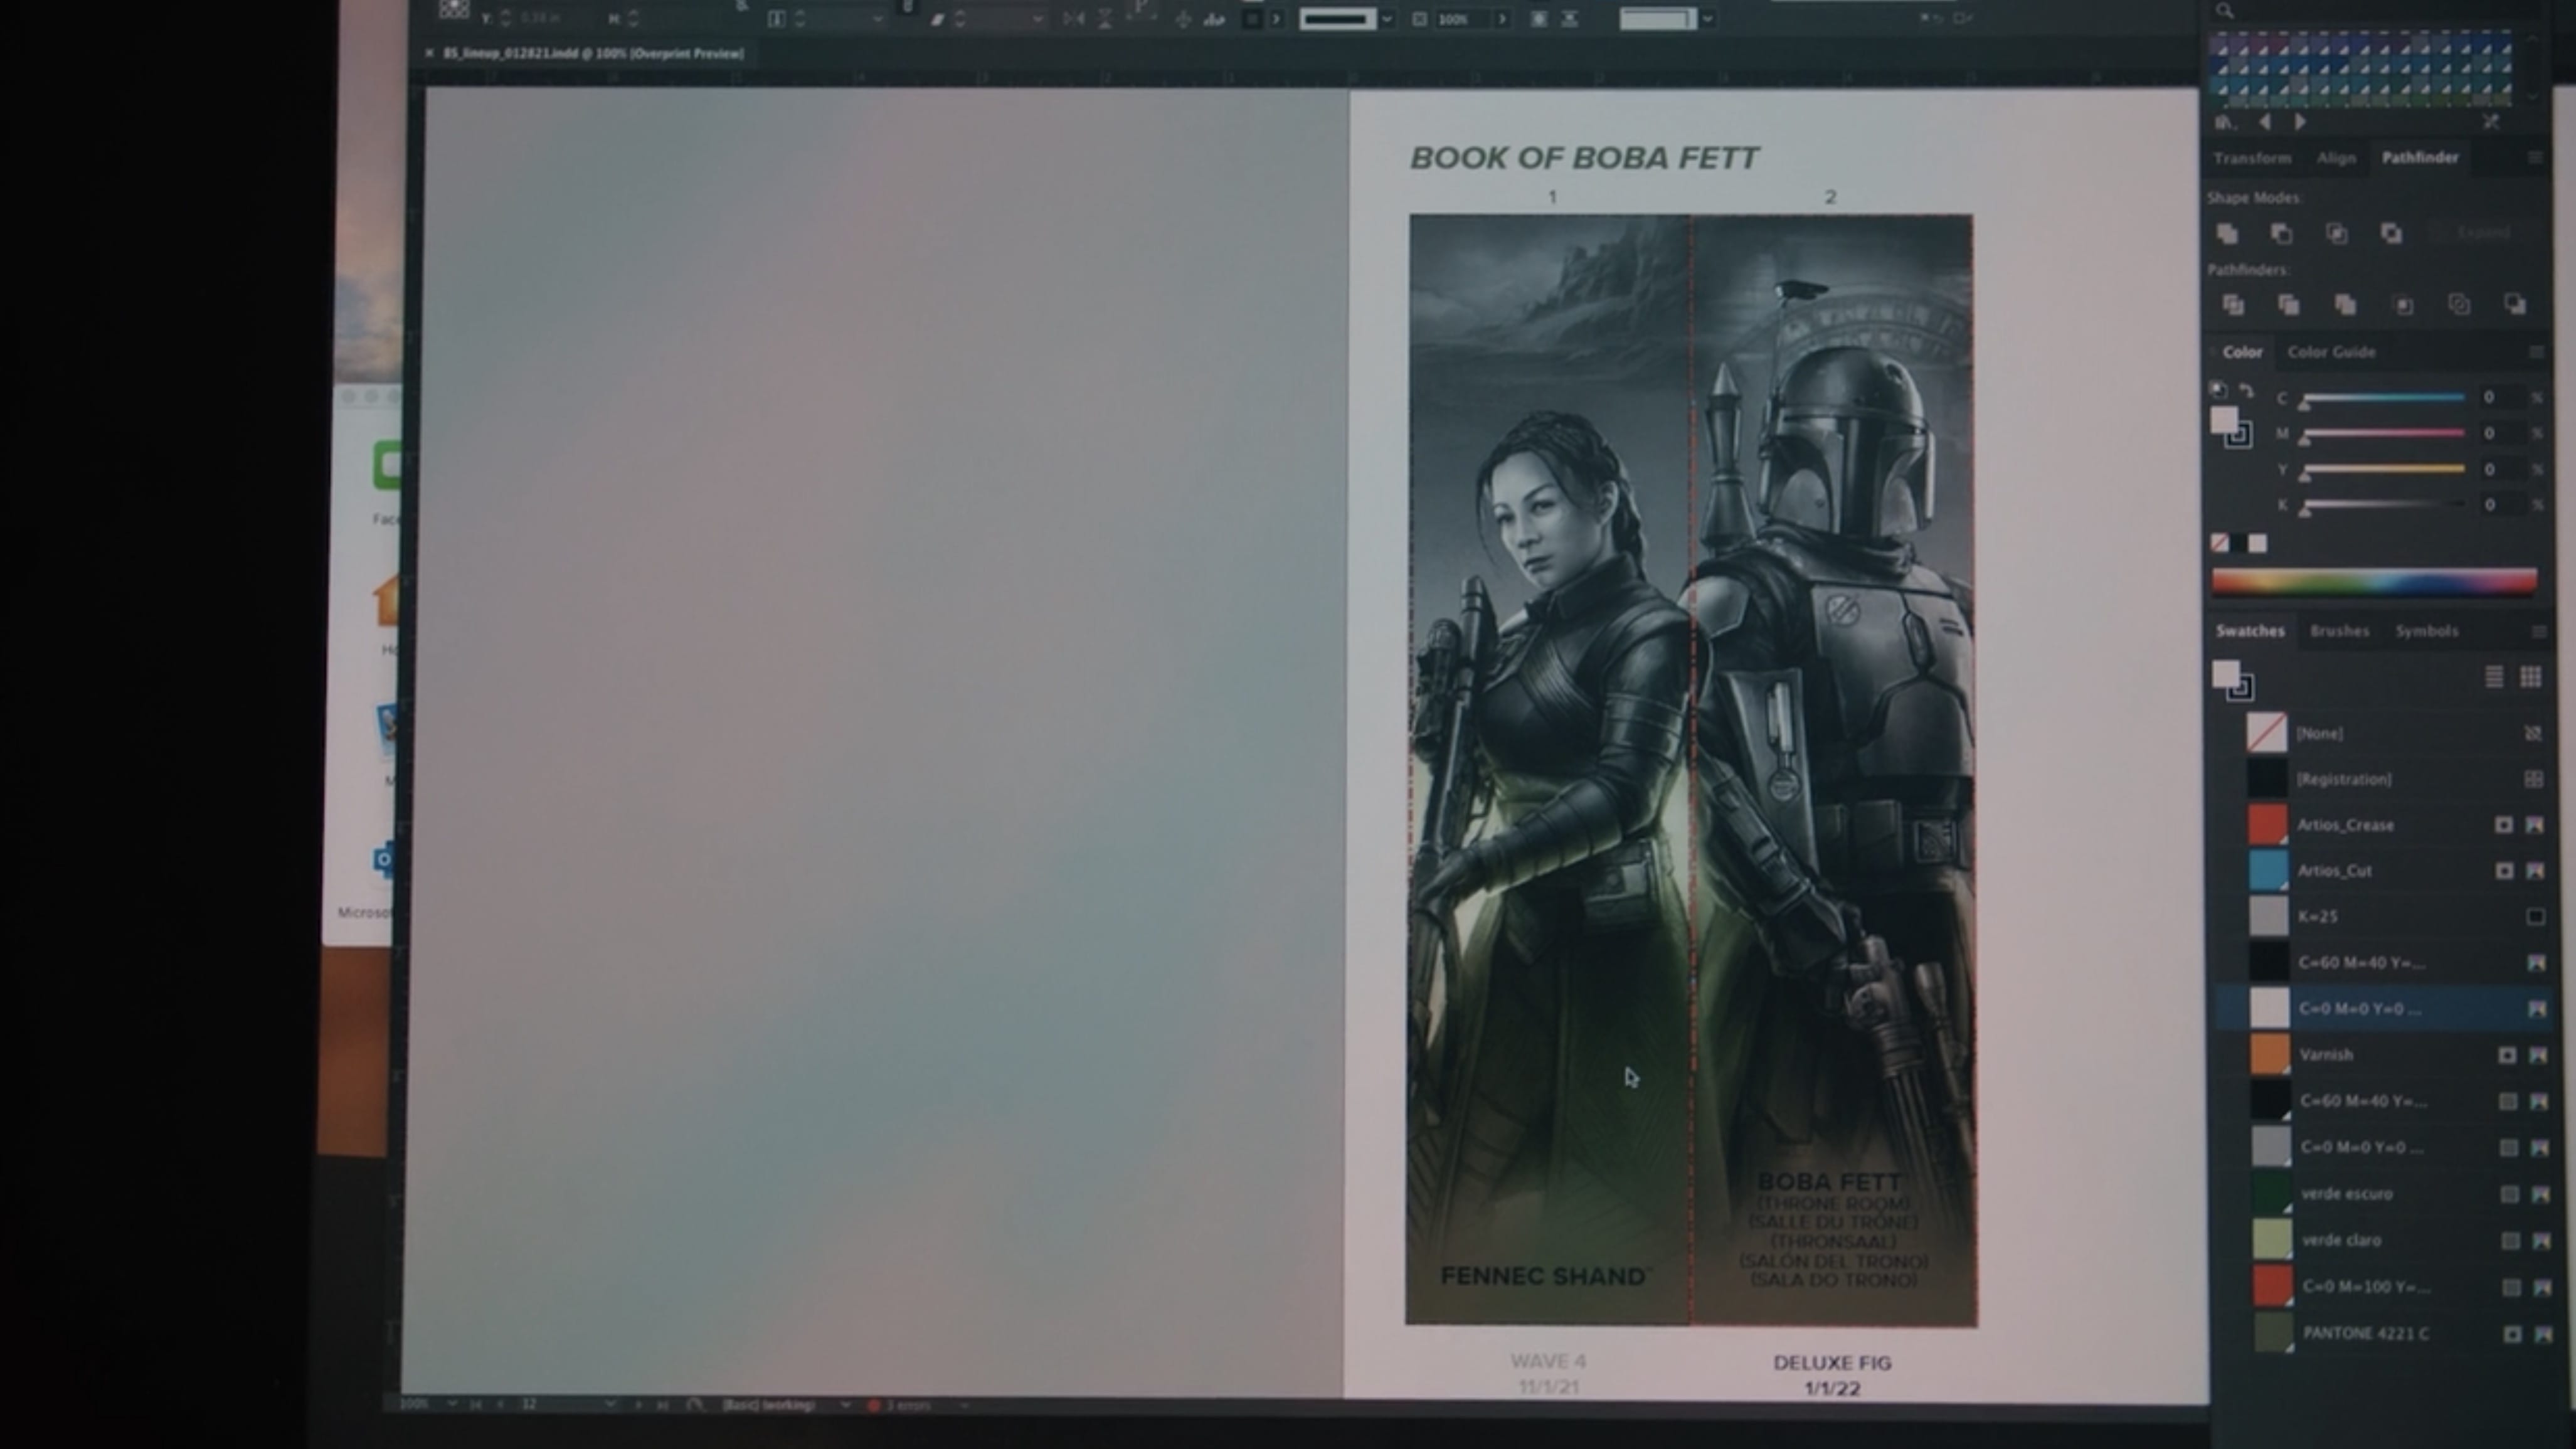Click the default fill and stroke icon in Color panel
This screenshot has width=2576, height=1449.
pos(2218,390)
